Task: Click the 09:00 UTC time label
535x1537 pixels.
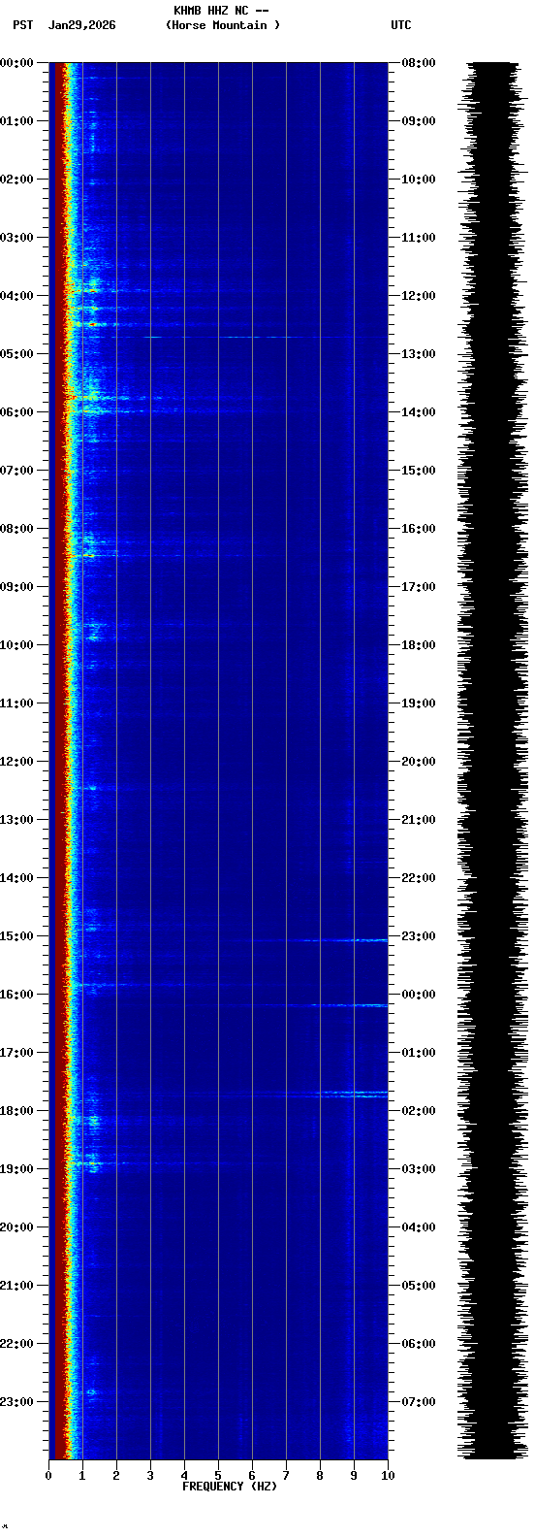Action: pos(419,121)
